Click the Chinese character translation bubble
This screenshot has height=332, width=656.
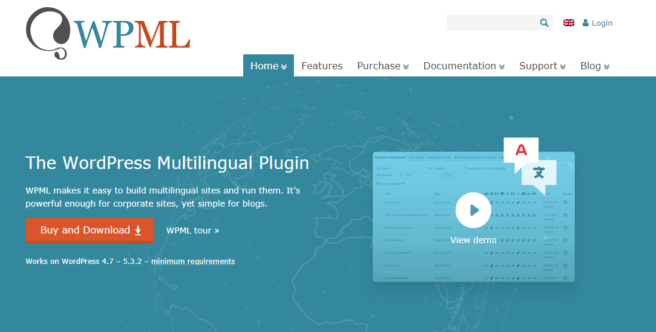click(x=539, y=173)
